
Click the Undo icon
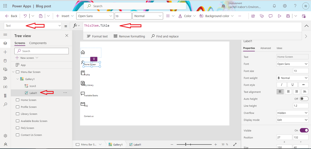25,16
